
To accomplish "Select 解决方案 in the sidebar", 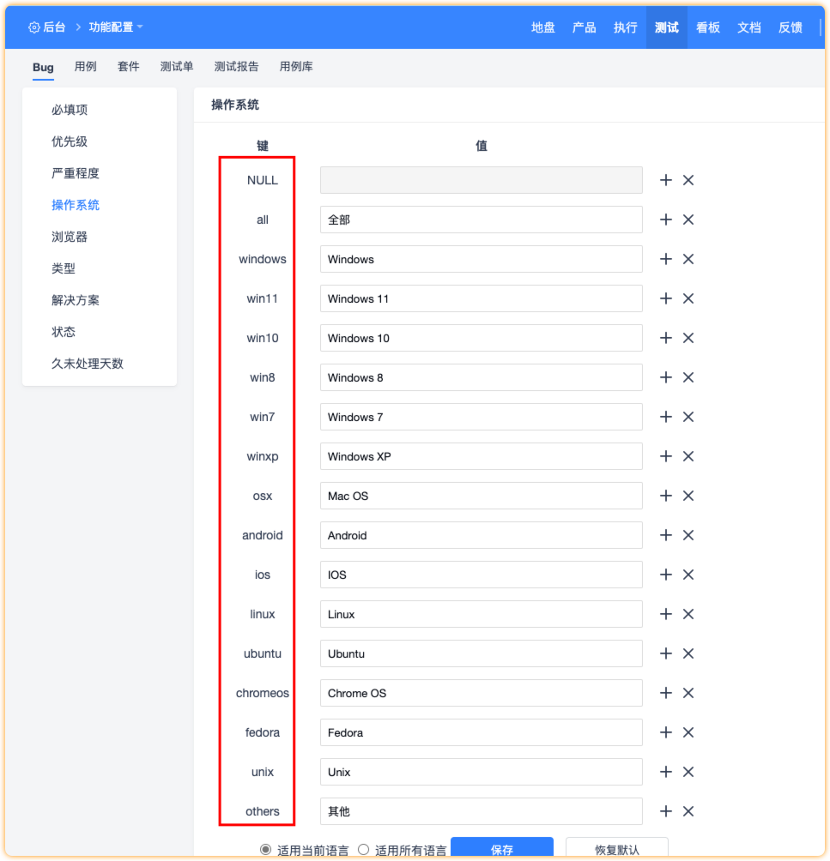I will click(76, 300).
